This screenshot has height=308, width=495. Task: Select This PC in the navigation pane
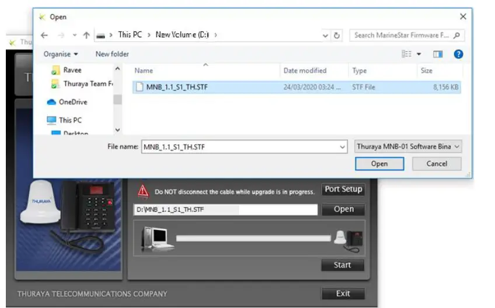pyautogui.click(x=70, y=120)
